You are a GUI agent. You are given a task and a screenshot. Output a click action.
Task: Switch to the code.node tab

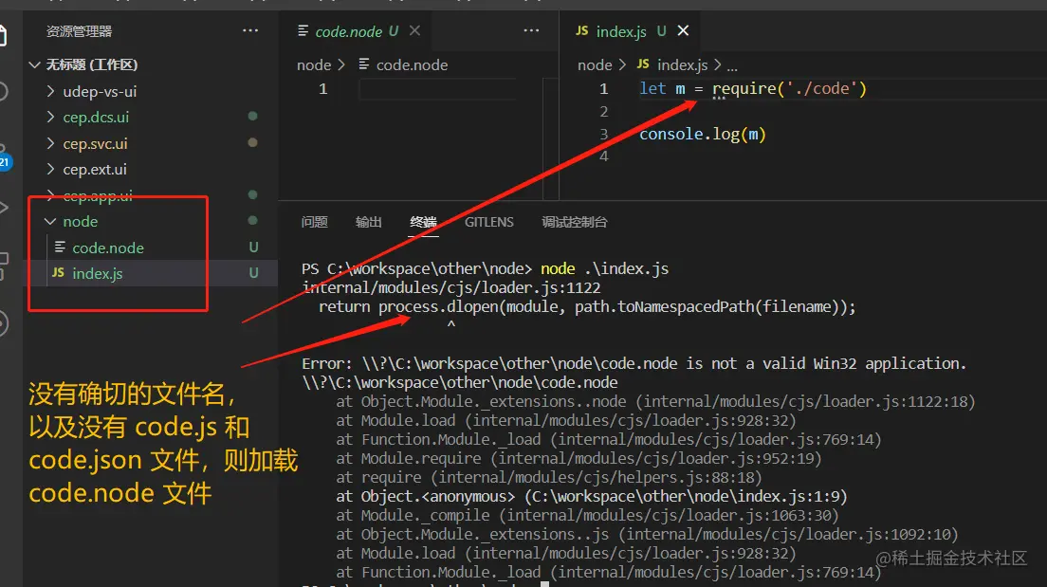click(349, 31)
